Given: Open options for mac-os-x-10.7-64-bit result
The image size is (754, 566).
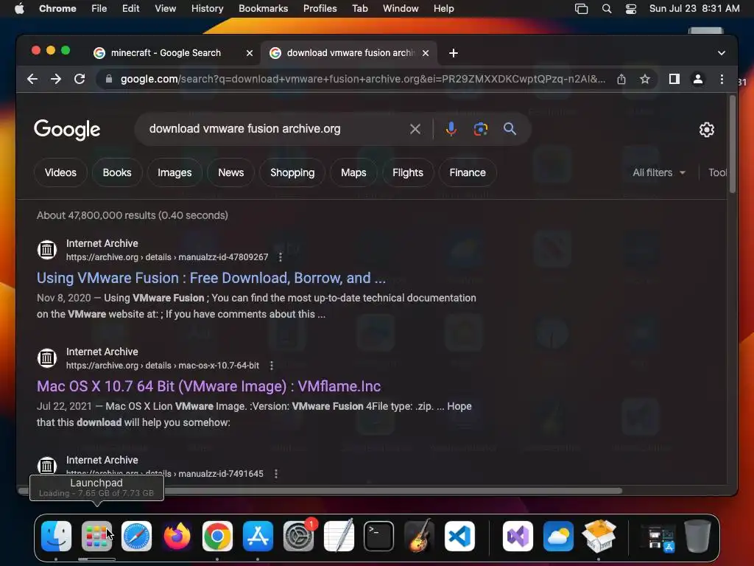Looking at the screenshot, I should pyautogui.click(x=272, y=366).
